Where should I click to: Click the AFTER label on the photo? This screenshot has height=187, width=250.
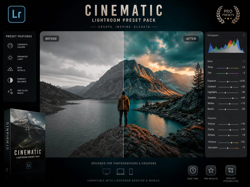[x=191, y=39]
